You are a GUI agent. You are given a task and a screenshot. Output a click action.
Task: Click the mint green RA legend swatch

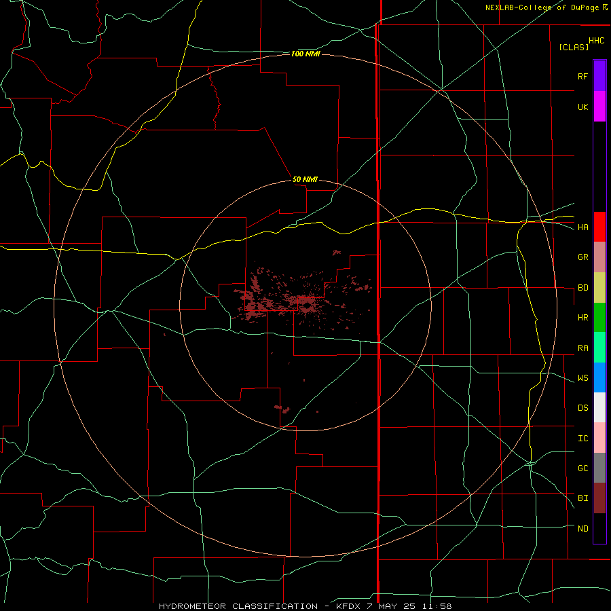point(599,348)
